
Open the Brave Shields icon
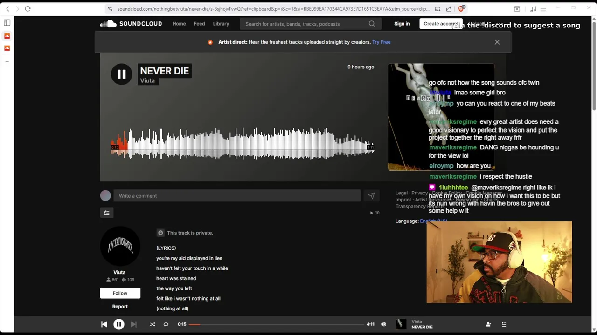click(x=461, y=8)
